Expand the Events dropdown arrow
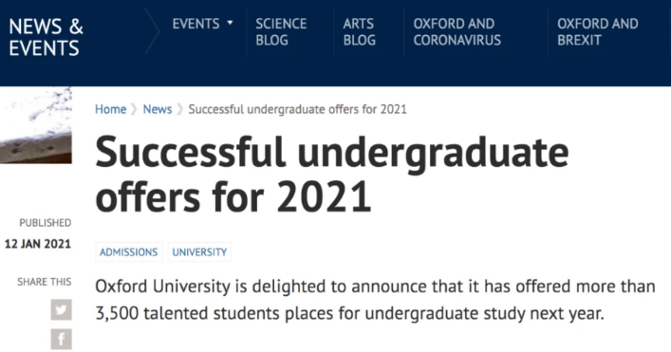Image resolution: width=671 pixels, height=352 pixels. tap(231, 23)
